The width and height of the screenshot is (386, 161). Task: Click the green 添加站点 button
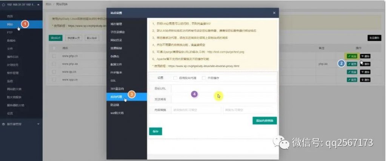tap(55, 38)
